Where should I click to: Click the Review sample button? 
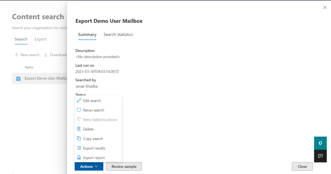coord(124,166)
